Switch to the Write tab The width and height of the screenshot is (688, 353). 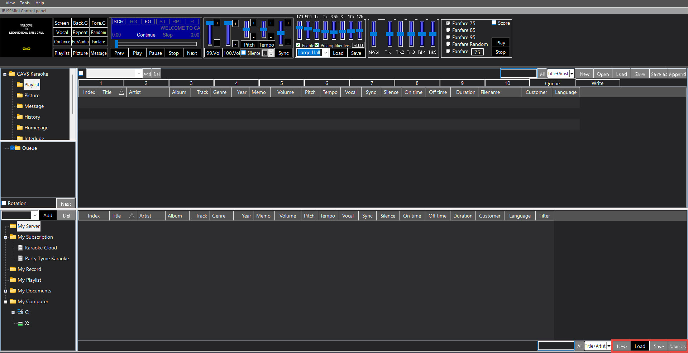(597, 83)
